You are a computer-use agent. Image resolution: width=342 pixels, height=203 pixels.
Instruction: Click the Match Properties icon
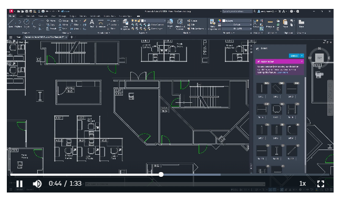[x=212, y=24]
